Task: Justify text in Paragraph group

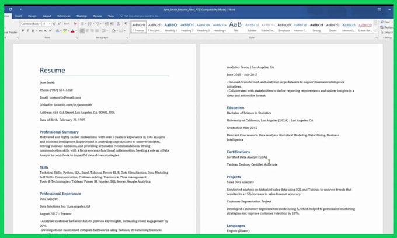Action: click(x=97, y=31)
